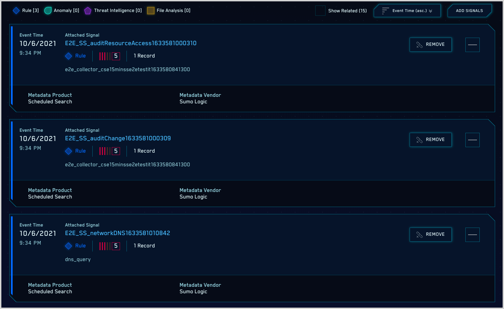Enable the Show Related (15) checkbox
The width and height of the screenshot is (504, 309).
320,11
